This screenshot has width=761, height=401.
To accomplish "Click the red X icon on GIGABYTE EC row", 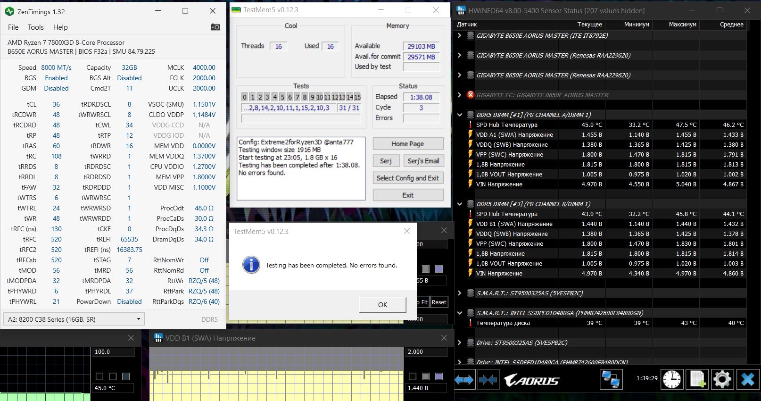I will 470,95.
